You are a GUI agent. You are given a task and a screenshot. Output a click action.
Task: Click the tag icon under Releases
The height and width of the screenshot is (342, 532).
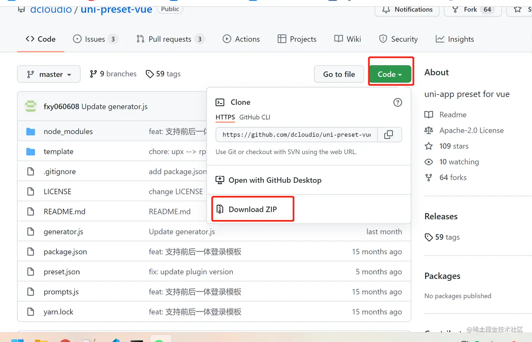[x=429, y=237]
